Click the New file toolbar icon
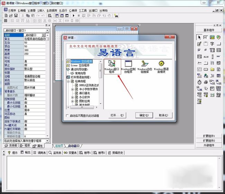225x194 pixels. coord(6,16)
